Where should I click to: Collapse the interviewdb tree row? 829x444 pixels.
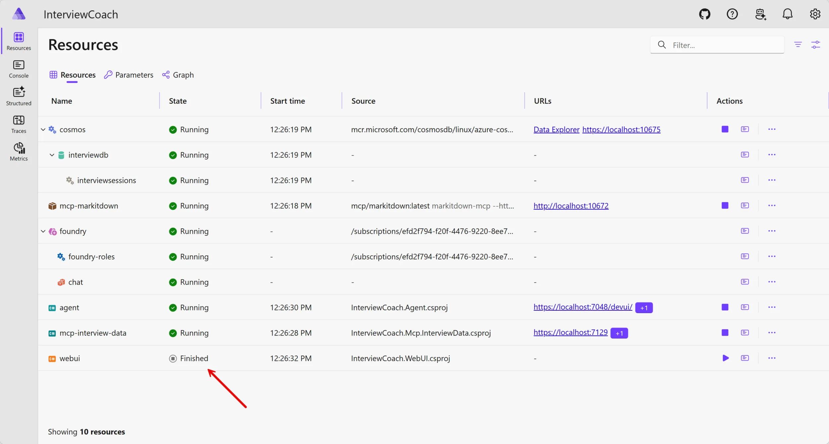pos(52,155)
